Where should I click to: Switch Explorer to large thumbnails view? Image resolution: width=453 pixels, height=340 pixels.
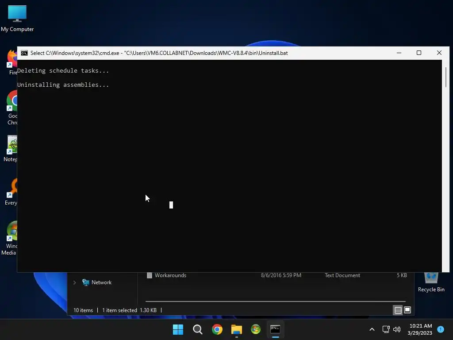(407, 310)
